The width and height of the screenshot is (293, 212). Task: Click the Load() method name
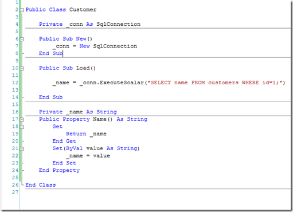pos(86,68)
